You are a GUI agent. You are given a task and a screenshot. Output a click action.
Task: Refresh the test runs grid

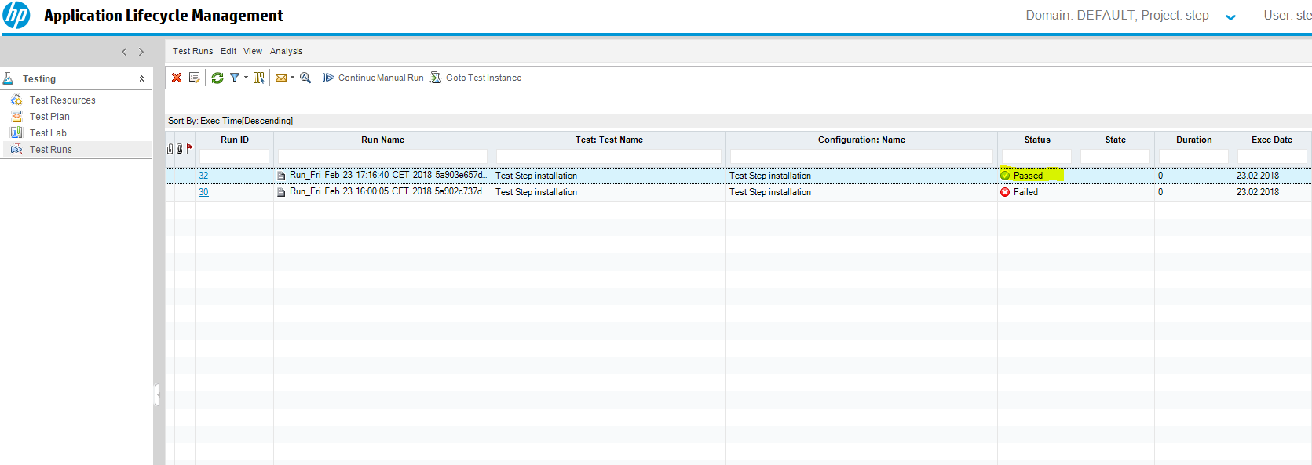[x=217, y=78]
